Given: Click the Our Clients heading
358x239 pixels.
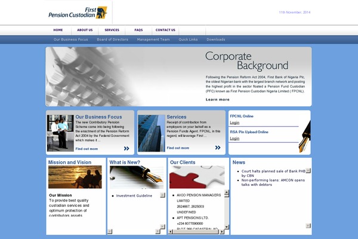Looking at the screenshot, I should [x=183, y=163].
